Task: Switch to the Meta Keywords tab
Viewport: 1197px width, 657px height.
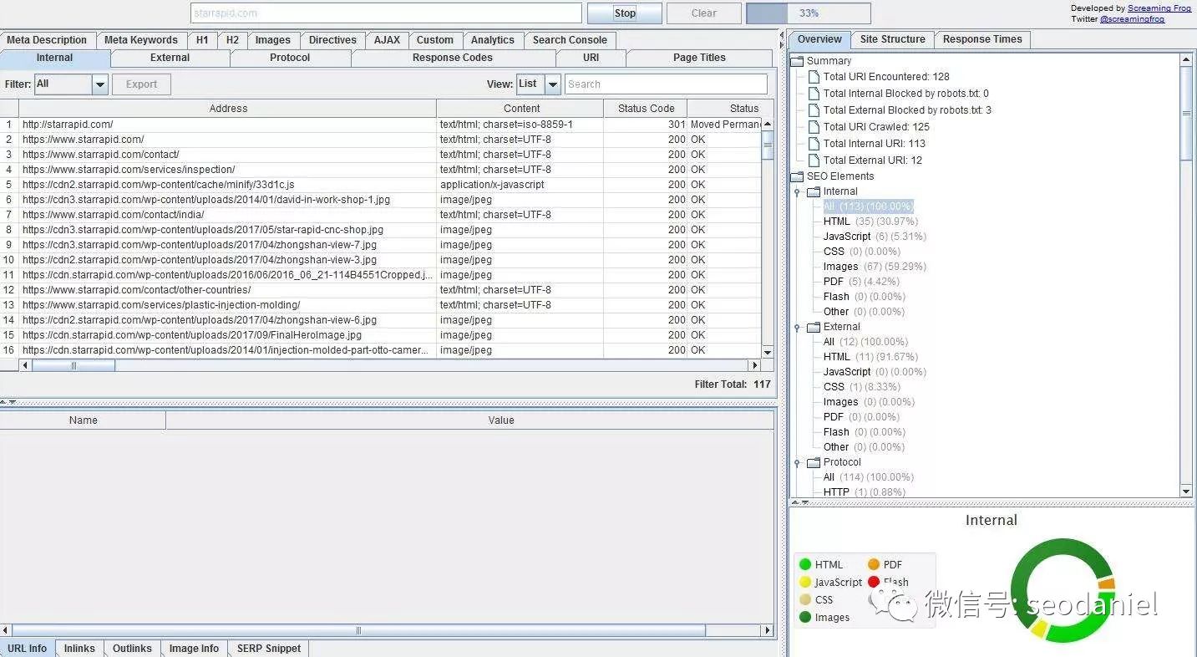Action: point(141,40)
